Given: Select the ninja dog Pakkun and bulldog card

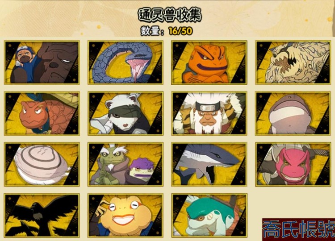Looking at the screenshot, I should 42,62.
